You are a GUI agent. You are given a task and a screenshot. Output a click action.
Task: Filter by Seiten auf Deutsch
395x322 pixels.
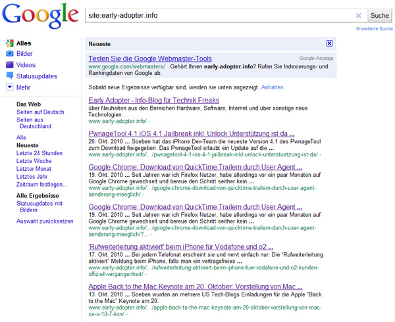[x=40, y=112]
